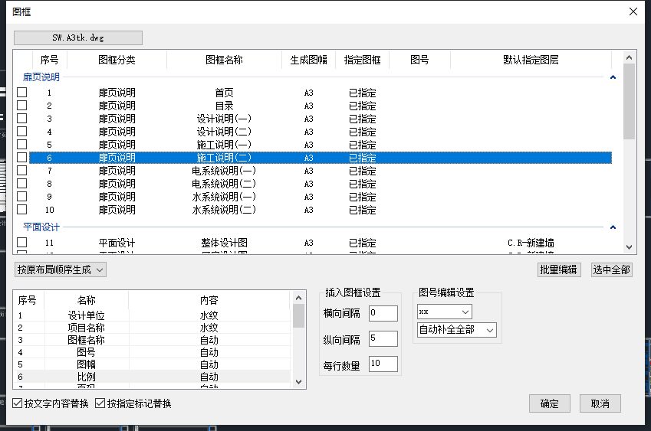Click the 纵向间隔 input field
The height and width of the screenshot is (431, 651).
coord(383,338)
